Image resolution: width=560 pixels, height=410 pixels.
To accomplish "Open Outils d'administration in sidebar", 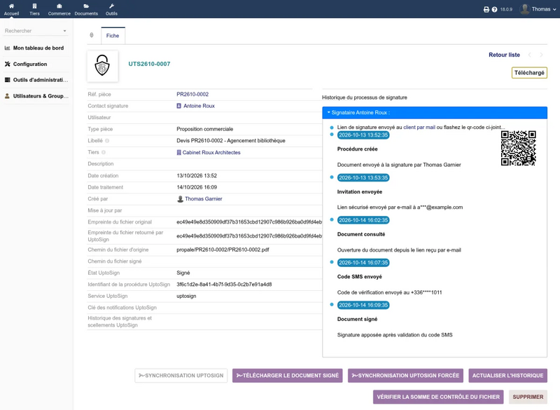I will [41, 80].
